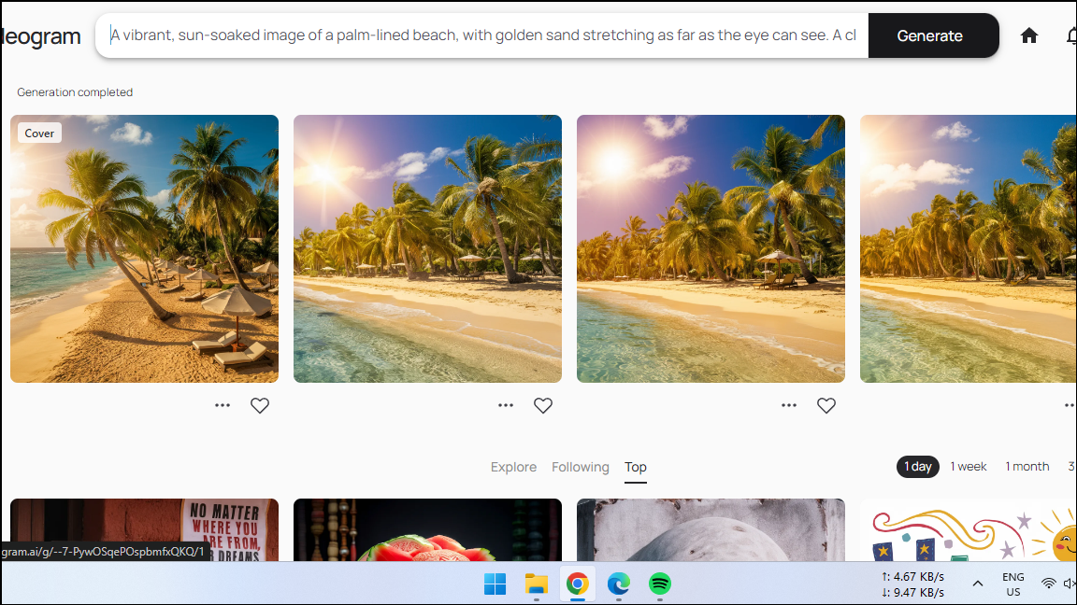Select the 1 week time filter
Viewport: 1077px width, 605px height.
[x=969, y=466]
